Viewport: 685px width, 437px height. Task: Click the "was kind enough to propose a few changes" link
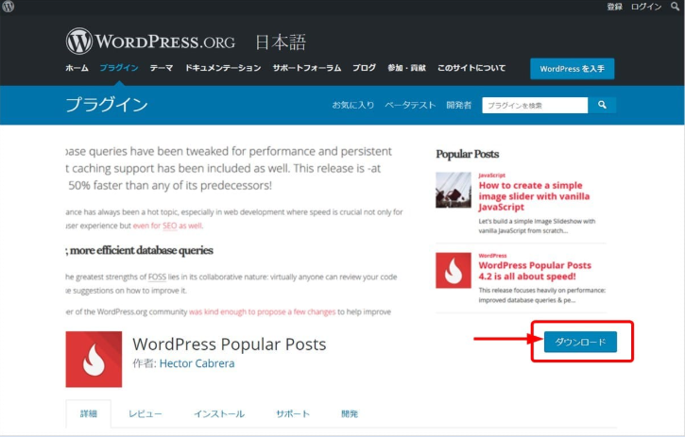[x=262, y=311]
